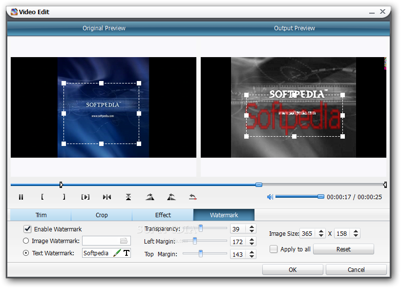401x288 pixels.
Task: Rotate video clockwise icon
Action: (x=150, y=197)
